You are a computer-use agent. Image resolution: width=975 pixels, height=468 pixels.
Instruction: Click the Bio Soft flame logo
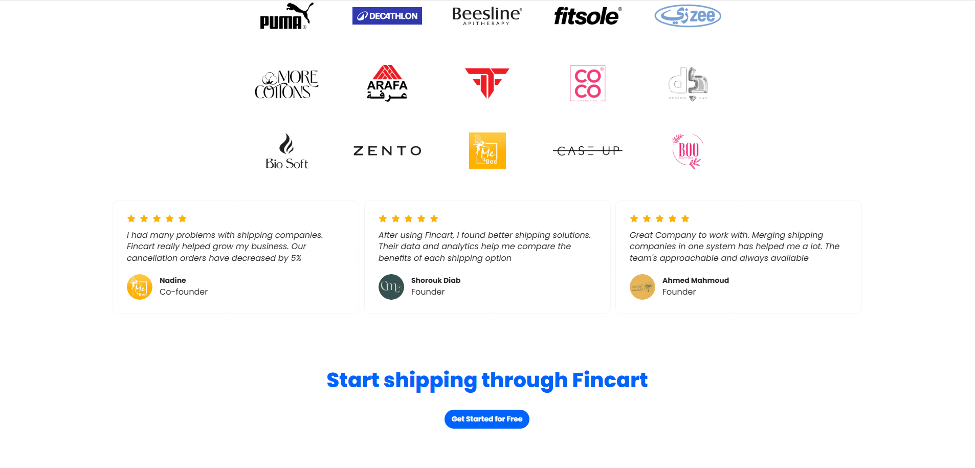point(286,150)
